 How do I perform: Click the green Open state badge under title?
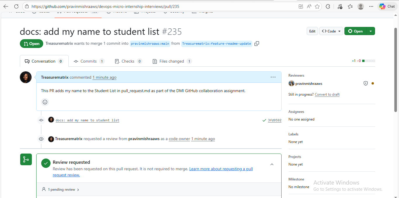(x=32, y=44)
